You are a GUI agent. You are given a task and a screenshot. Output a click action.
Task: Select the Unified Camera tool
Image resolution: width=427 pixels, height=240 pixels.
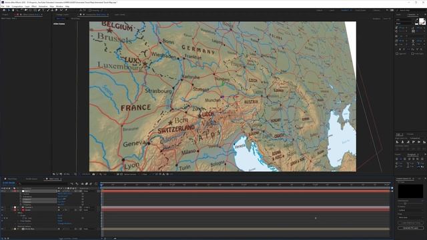click(26, 10)
